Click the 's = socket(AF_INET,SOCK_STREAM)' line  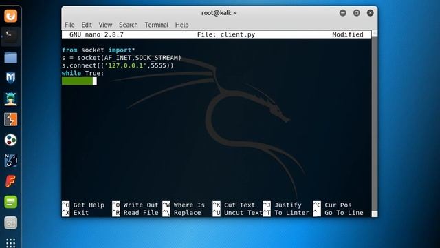122,58
